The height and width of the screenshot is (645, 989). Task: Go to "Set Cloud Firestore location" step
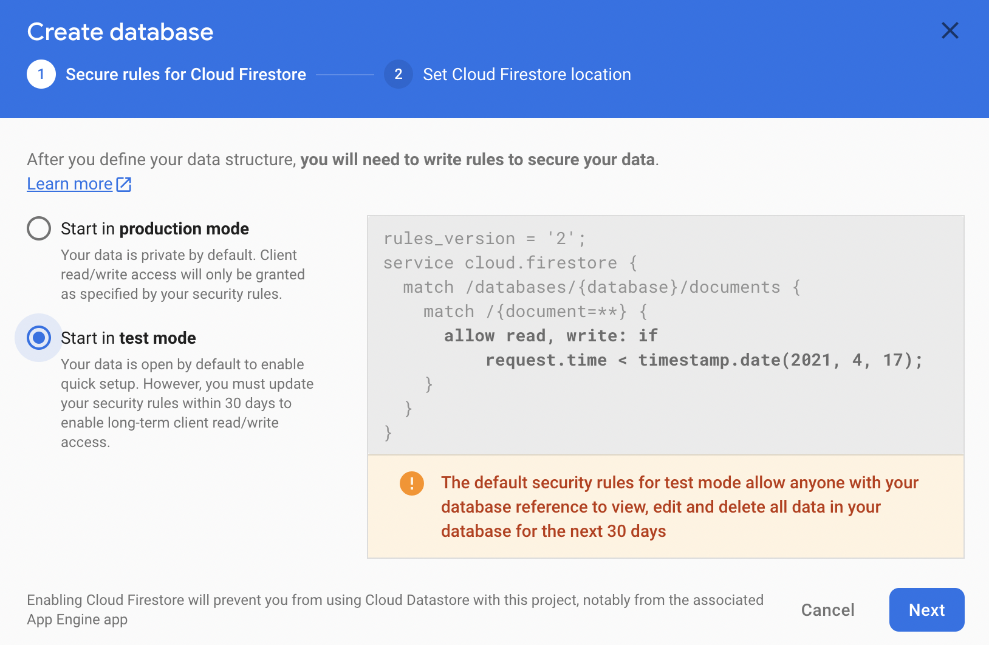coord(527,74)
